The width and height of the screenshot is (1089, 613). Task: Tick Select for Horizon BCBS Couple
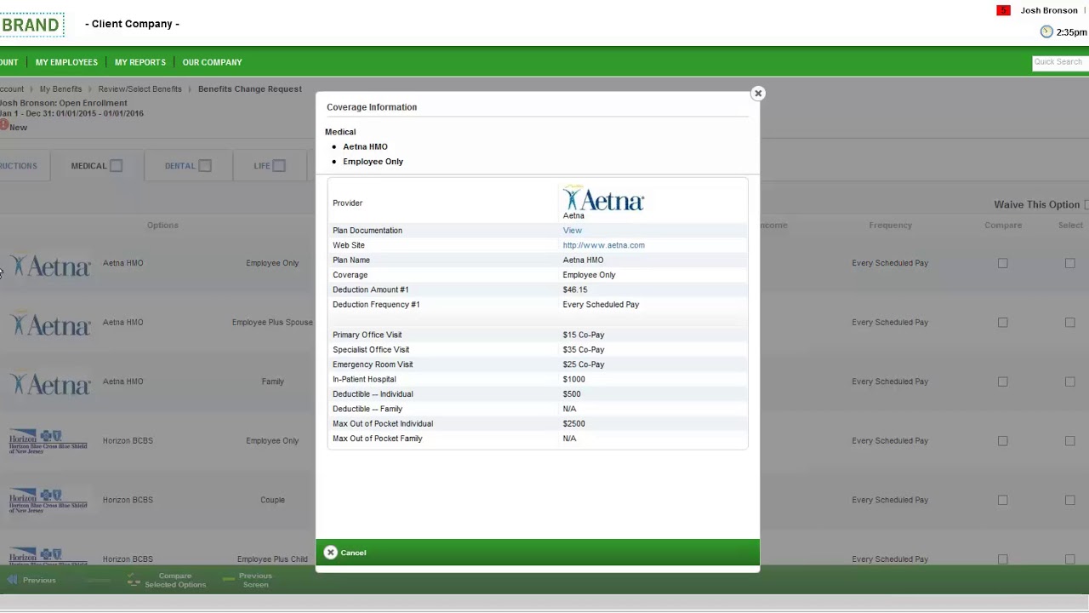(x=1069, y=500)
